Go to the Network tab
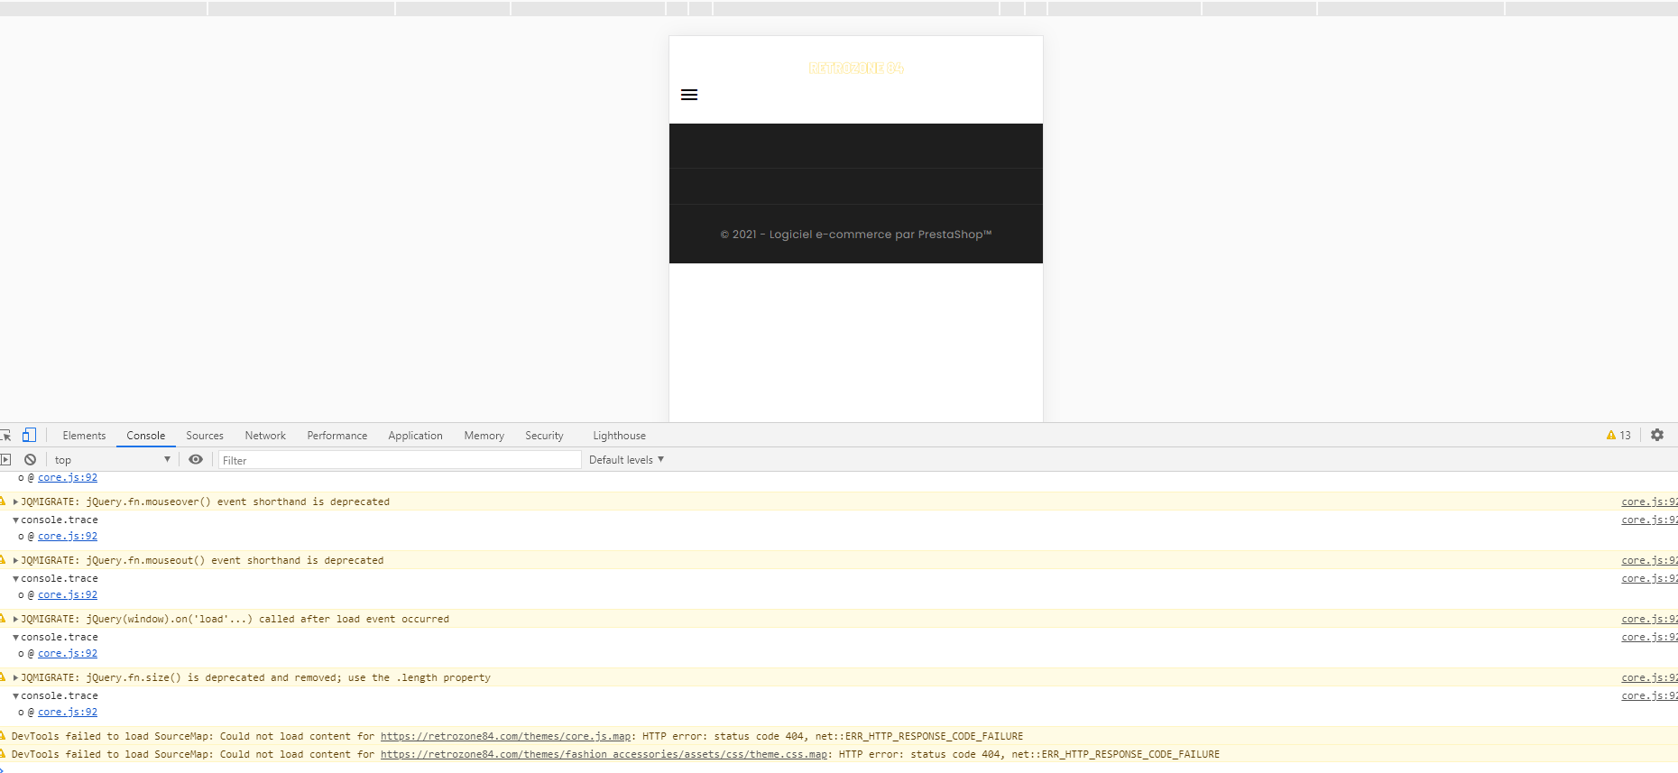Viewport: 1678px width, 773px height. pyautogui.click(x=265, y=436)
